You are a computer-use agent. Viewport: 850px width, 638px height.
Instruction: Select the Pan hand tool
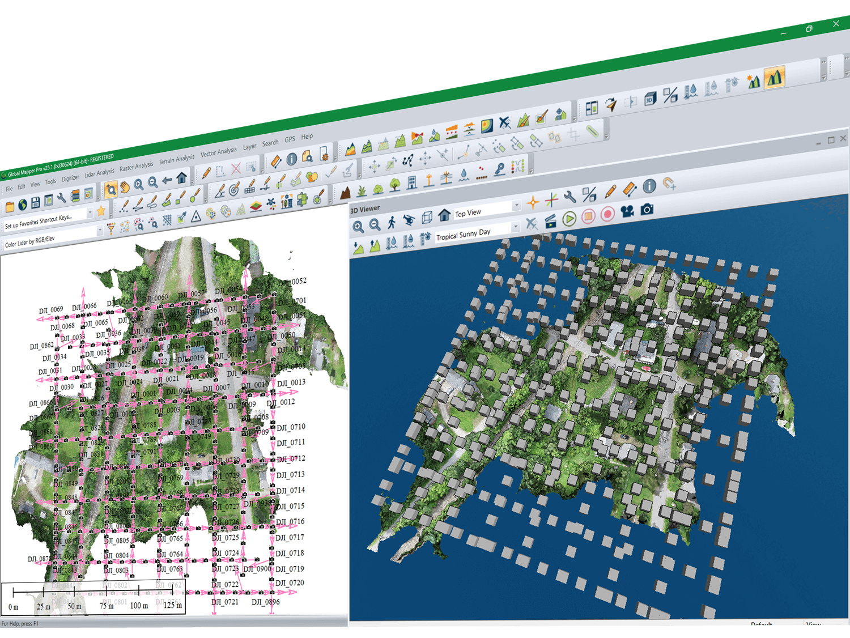coord(125,186)
